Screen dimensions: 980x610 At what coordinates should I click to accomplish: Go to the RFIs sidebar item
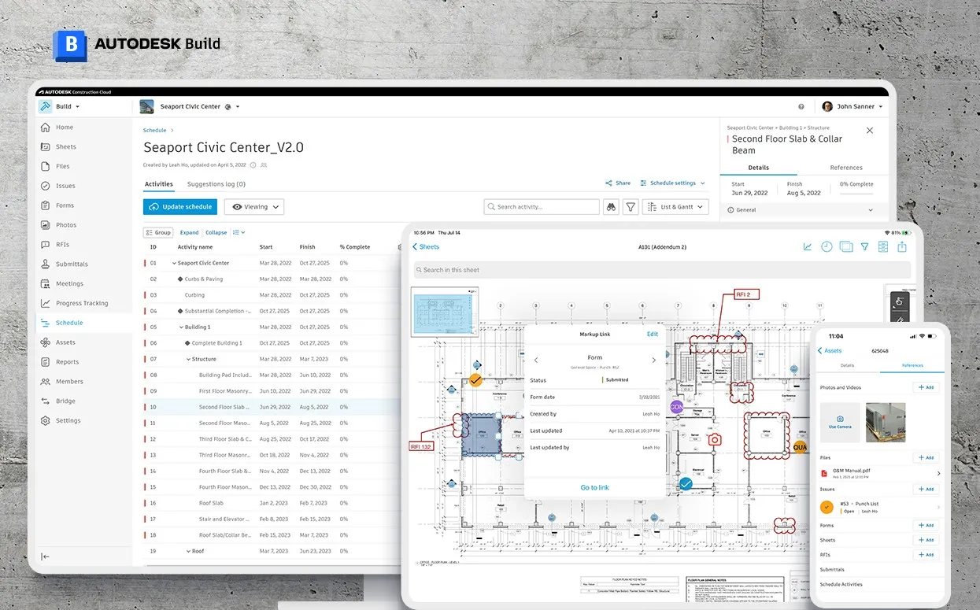click(62, 245)
